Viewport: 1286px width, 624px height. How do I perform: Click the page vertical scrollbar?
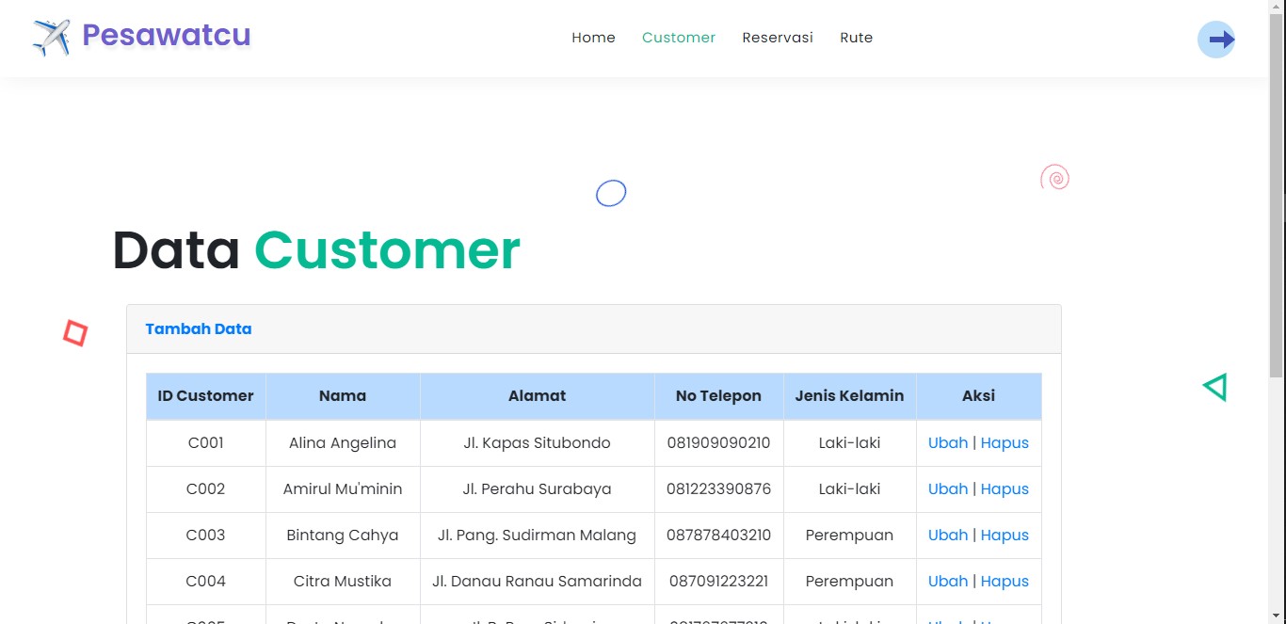pyautogui.click(x=1277, y=188)
